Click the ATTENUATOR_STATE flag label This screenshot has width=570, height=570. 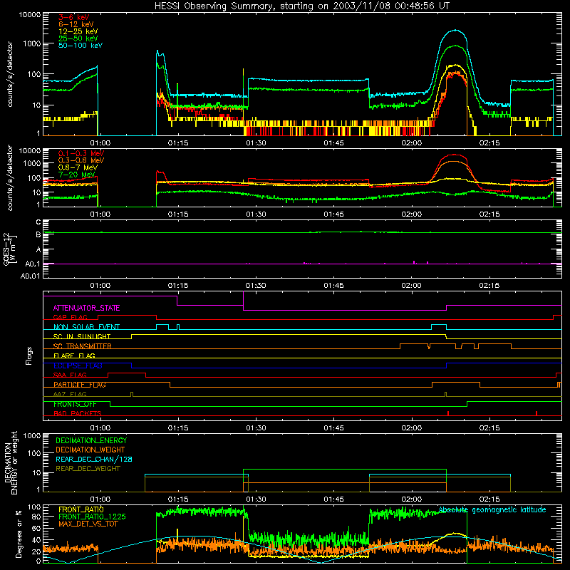coord(86,308)
